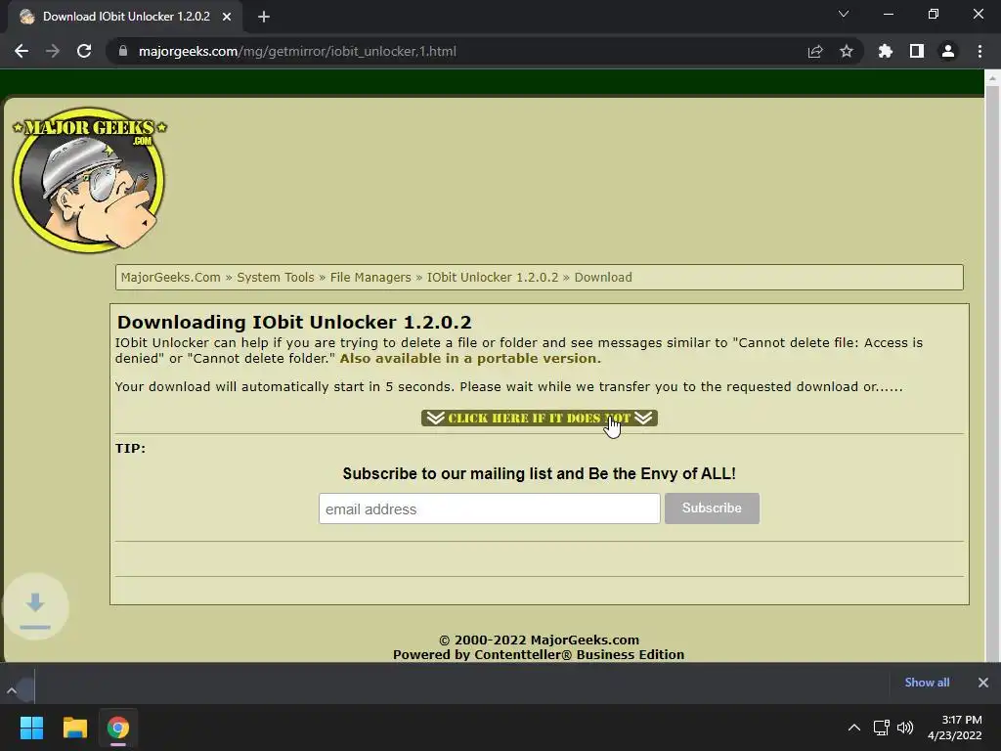Restore down the Chrome window
Screen dimensions: 1001x751
pos(934,14)
